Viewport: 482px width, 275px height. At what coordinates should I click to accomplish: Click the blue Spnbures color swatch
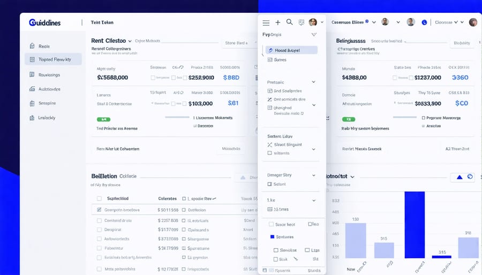(x=272, y=236)
